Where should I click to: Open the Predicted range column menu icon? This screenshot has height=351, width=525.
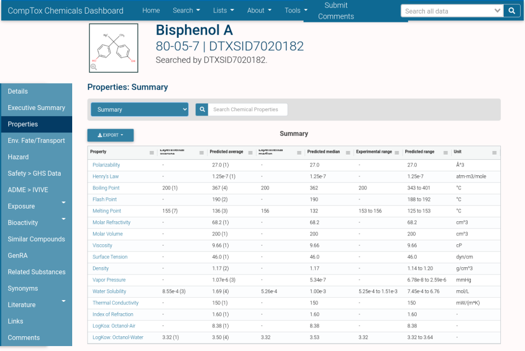(446, 153)
